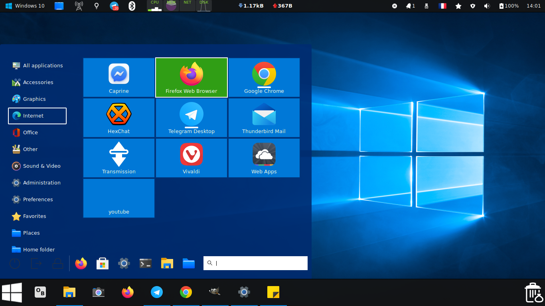Viewport: 545px width, 306px height.
Task: Open Firefox Web Browser tile
Action: pyautogui.click(x=192, y=77)
